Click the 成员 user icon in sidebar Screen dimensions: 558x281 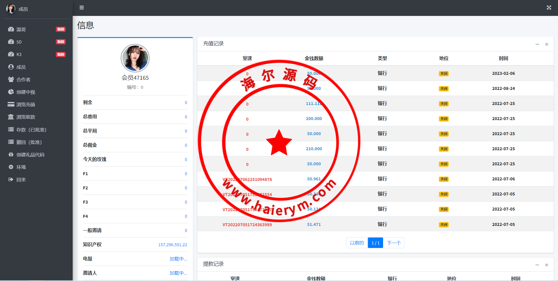[11, 67]
